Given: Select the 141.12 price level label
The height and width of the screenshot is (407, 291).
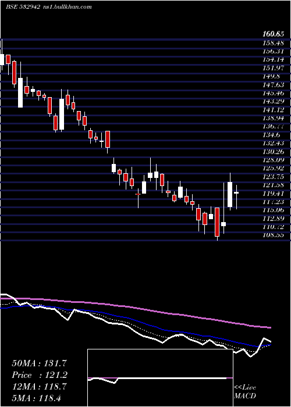Looking at the screenshot, I should click(x=273, y=110).
